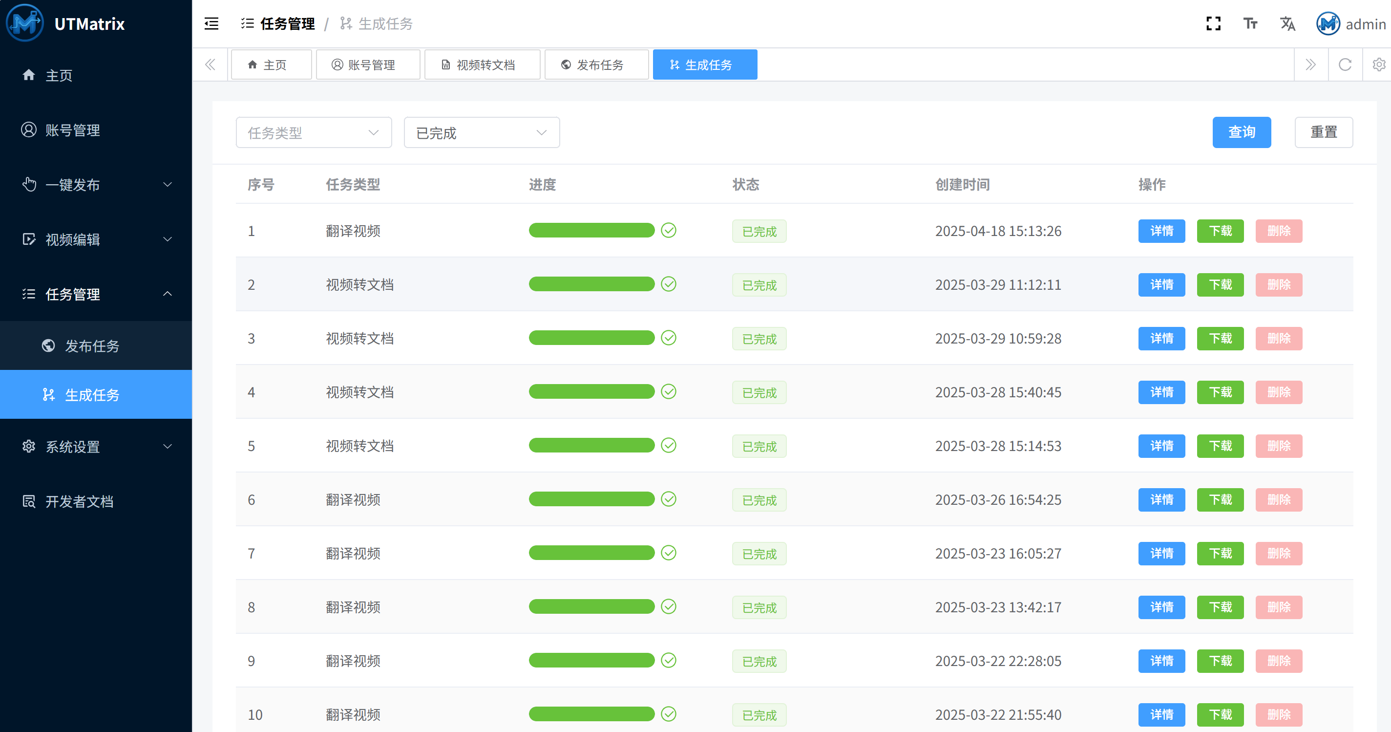
Task: Expand the 系统设置 sidebar menu
Action: tap(96, 446)
